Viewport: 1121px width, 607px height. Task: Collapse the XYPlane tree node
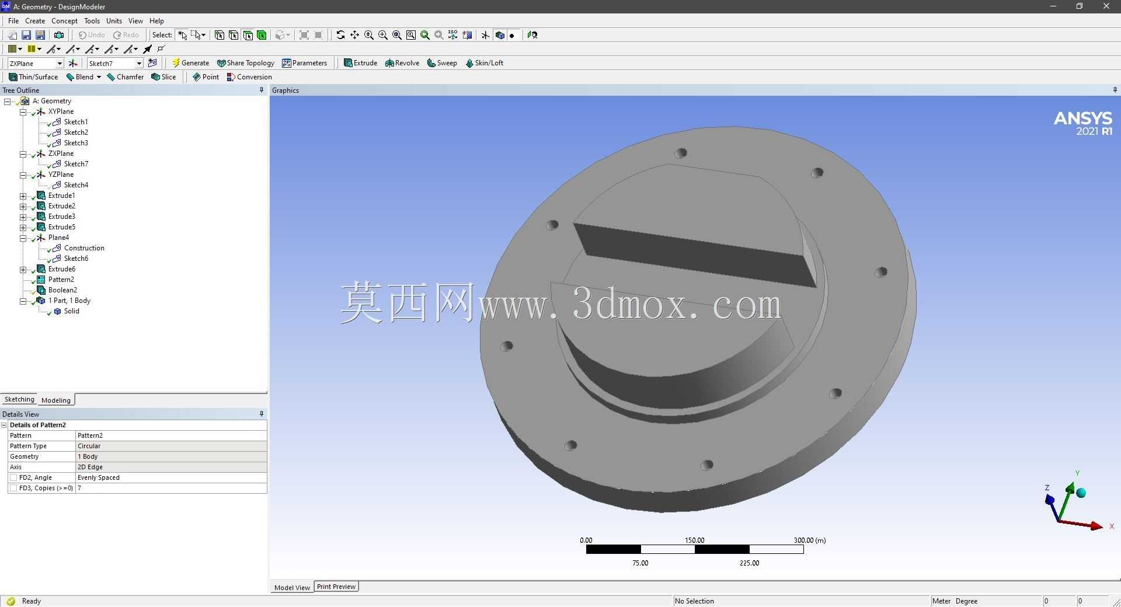click(23, 111)
